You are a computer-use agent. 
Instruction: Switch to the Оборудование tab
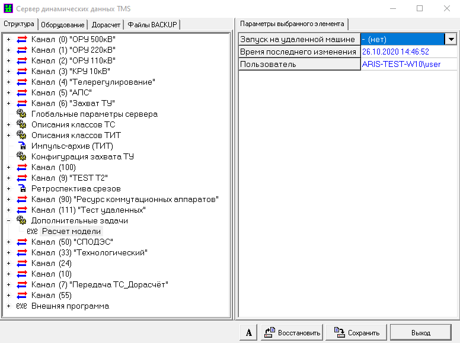pyautogui.click(x=63, y=24)
